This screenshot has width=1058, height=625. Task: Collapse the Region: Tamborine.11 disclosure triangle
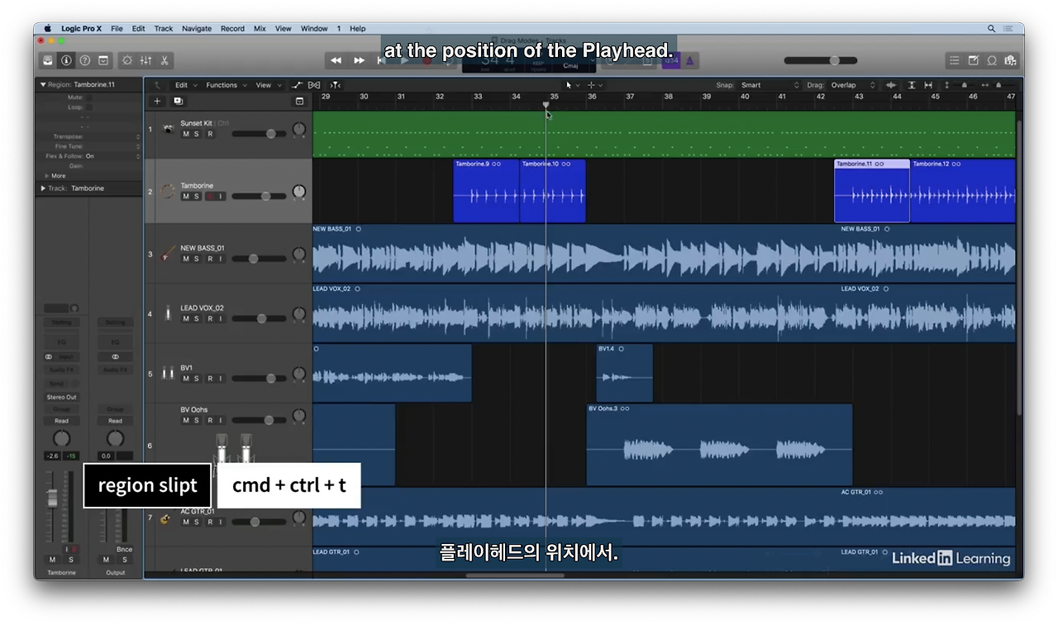pyautogui.click(x=43, y=84)
